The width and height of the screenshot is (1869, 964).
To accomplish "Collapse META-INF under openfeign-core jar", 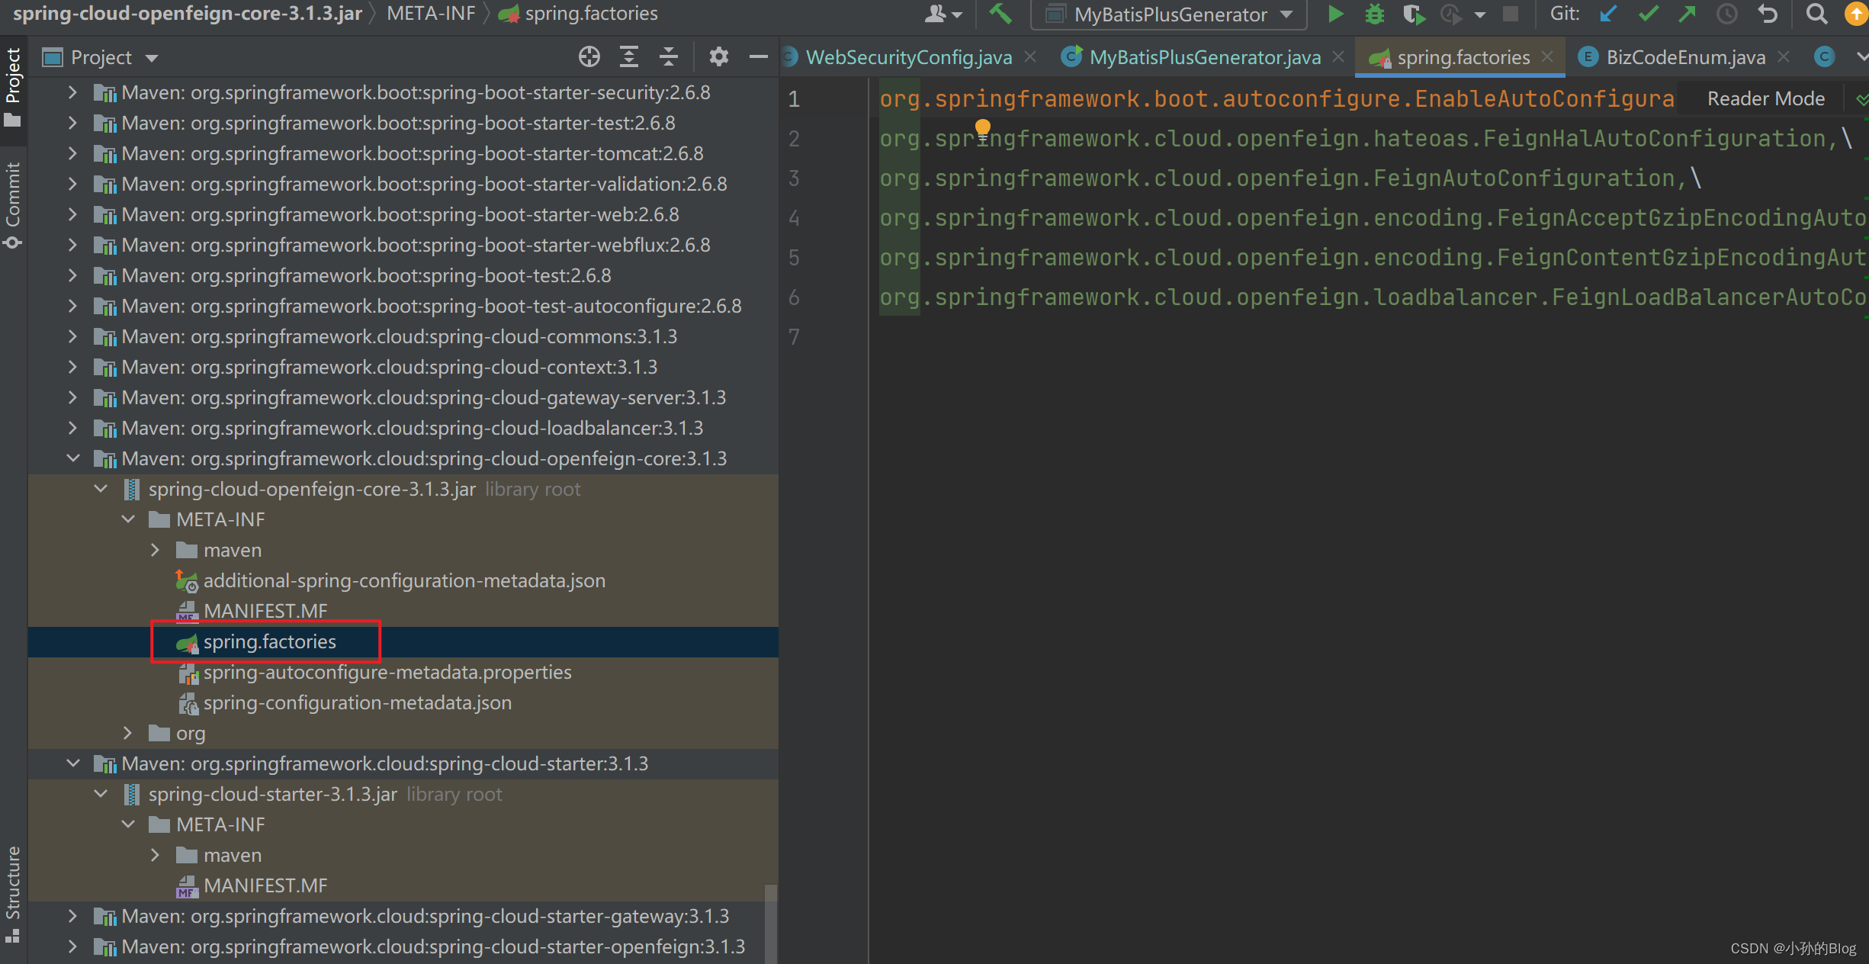I will 127,519.
